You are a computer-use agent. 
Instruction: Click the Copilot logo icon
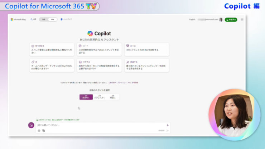90,33
